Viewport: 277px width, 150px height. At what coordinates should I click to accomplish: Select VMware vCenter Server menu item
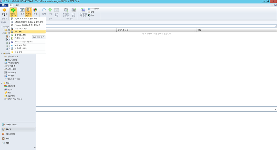click(28, 42)
